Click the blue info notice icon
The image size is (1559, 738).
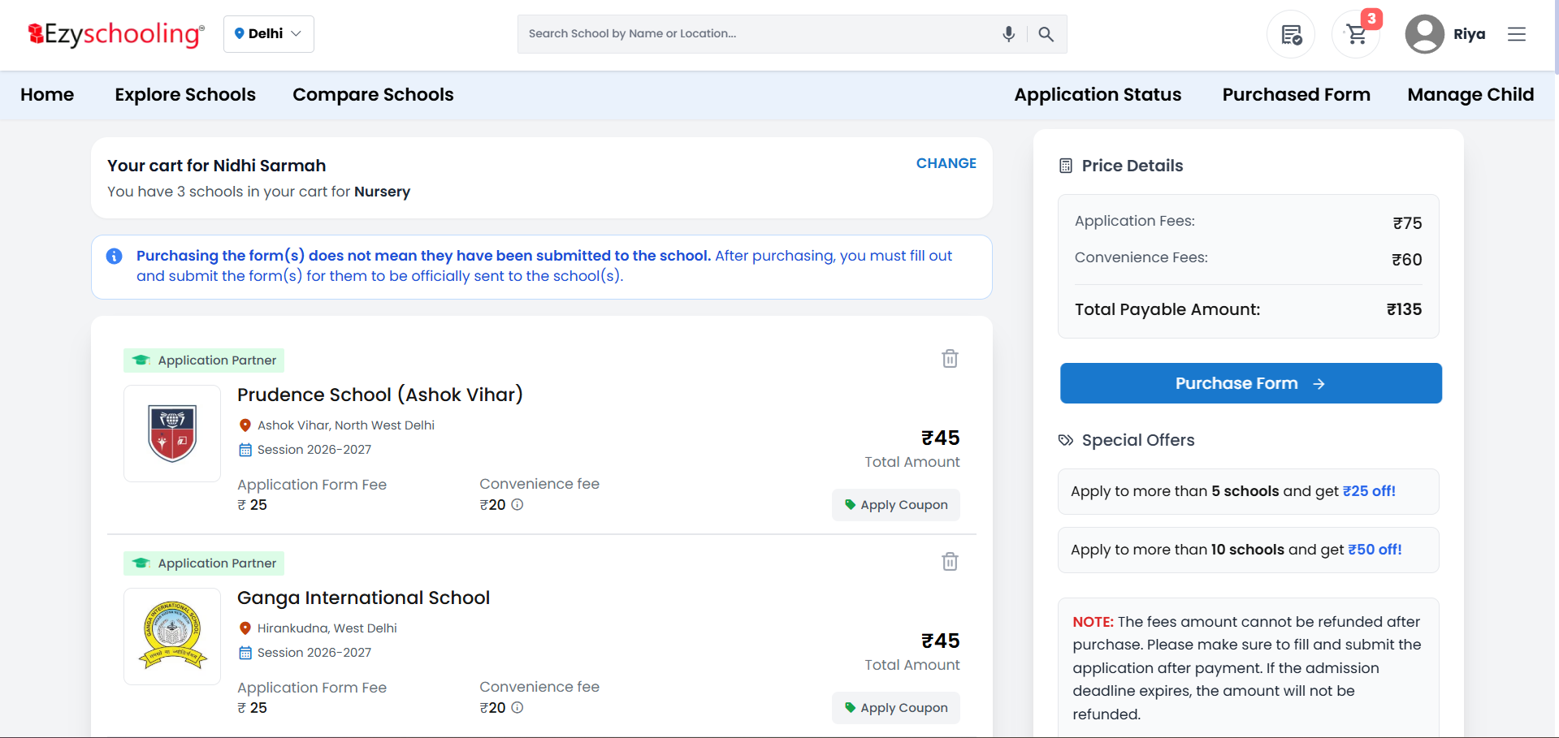[x=115, y=257]
